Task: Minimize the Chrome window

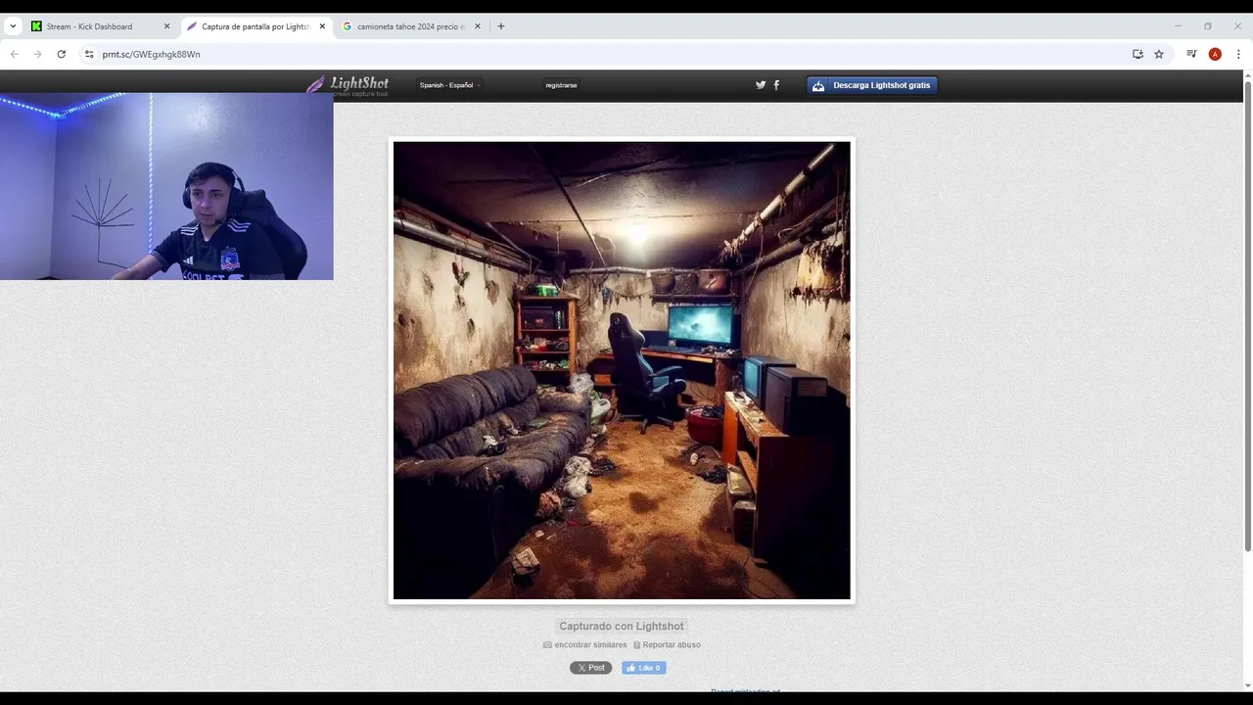Action: pos(1178,26)
